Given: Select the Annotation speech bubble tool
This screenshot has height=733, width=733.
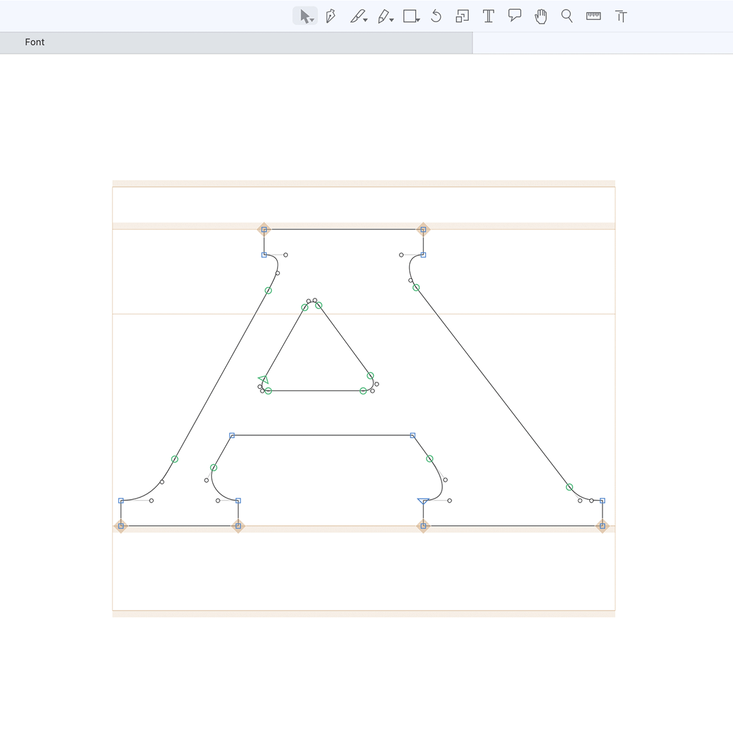Looking at the screenshot, I should 515,16.
